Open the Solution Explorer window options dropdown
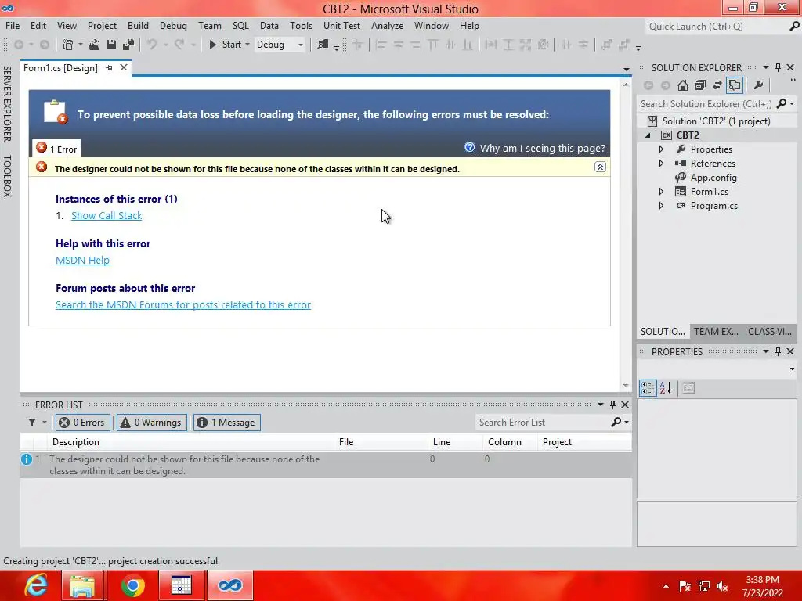Viewport: 802px width, 601px height. (766, 67)
